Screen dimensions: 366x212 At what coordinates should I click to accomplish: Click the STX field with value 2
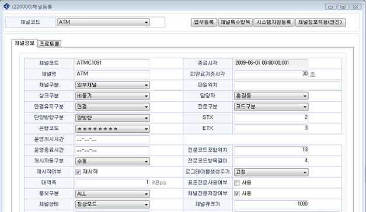[x=271, y=118]
